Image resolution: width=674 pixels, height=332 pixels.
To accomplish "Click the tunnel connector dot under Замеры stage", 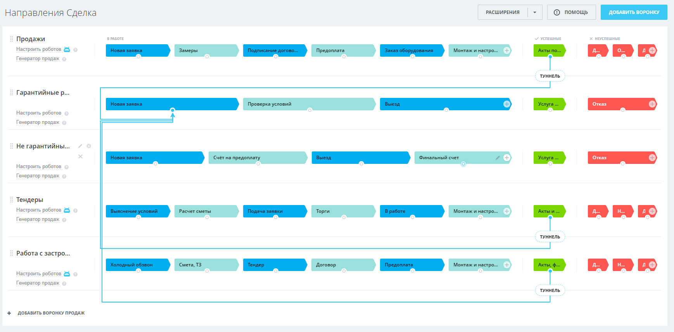I will pos(207,57).
